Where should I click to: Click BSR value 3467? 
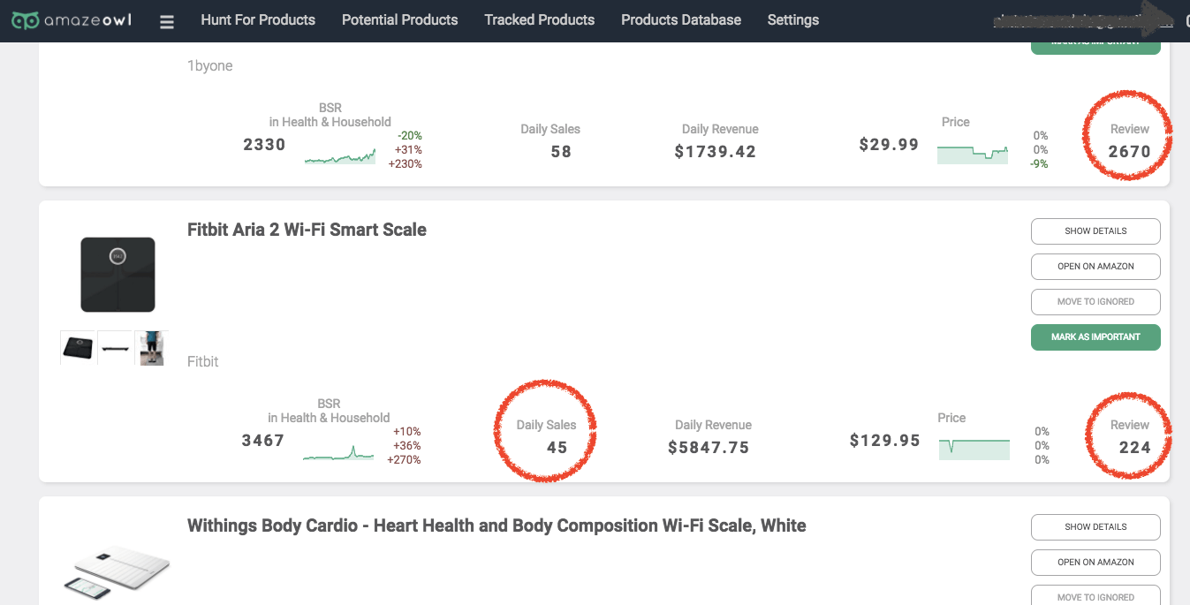263,441
